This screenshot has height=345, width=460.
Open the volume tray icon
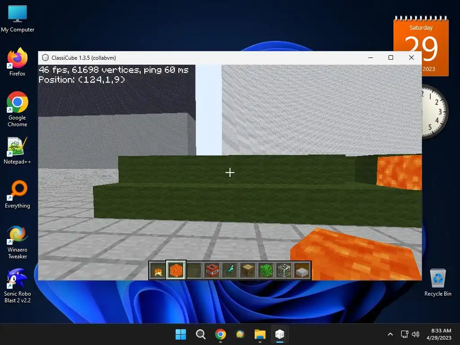[416, 334]
